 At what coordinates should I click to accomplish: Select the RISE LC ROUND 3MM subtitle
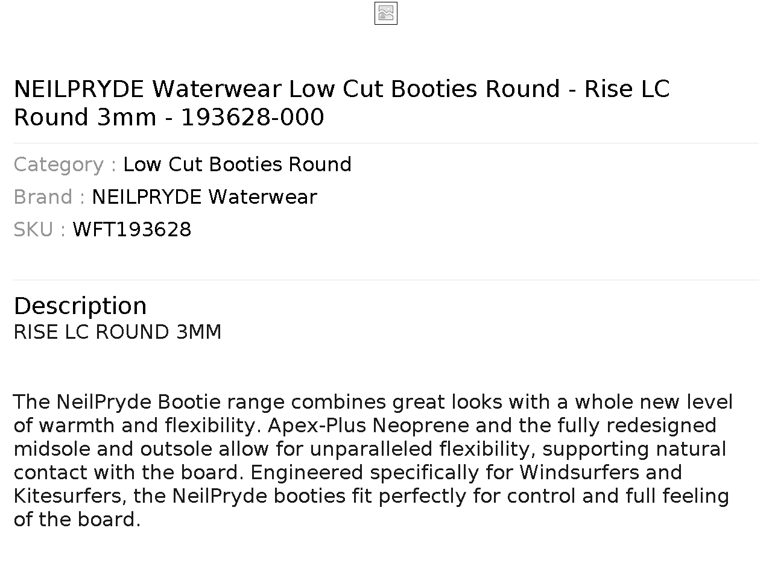point(118,332)
